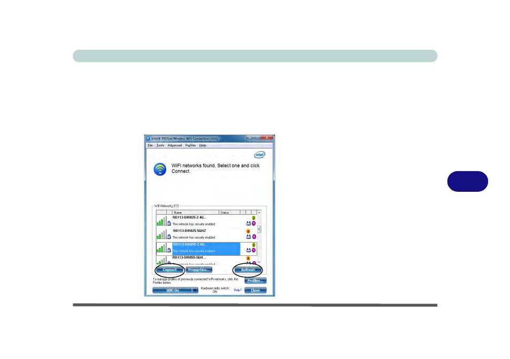Click 'Hardware radio switch: ON' text
This screenshot has width=510, height=359.
tap(215, 290)
